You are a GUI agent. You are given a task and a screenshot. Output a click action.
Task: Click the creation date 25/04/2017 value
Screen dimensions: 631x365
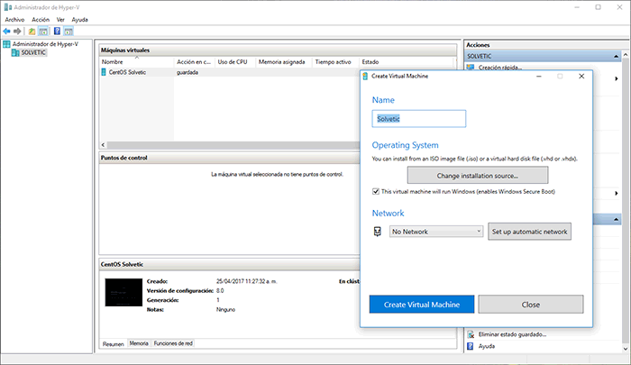click(x=247, y=281)
